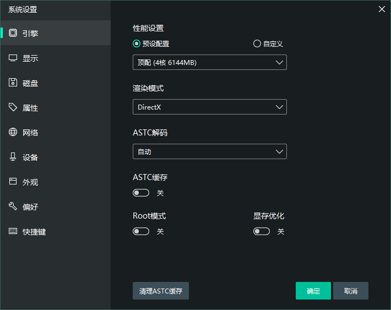Open the DirectX render mode dropdown
The width and height of the screenshot is (391, 310).
coord(209,107)
